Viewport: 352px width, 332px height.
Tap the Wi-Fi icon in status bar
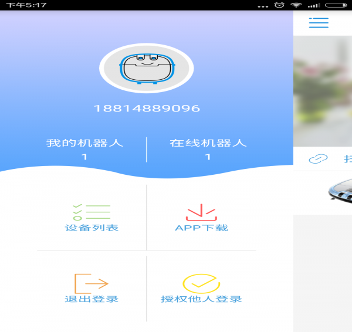296,5
